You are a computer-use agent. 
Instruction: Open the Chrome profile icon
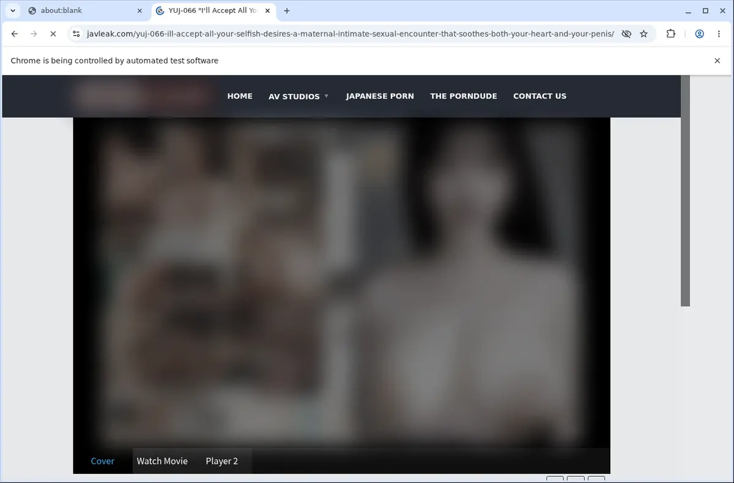[700, 34]
